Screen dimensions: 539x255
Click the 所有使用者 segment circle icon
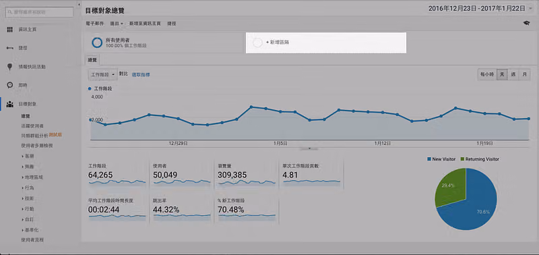[x=97, y=42]
